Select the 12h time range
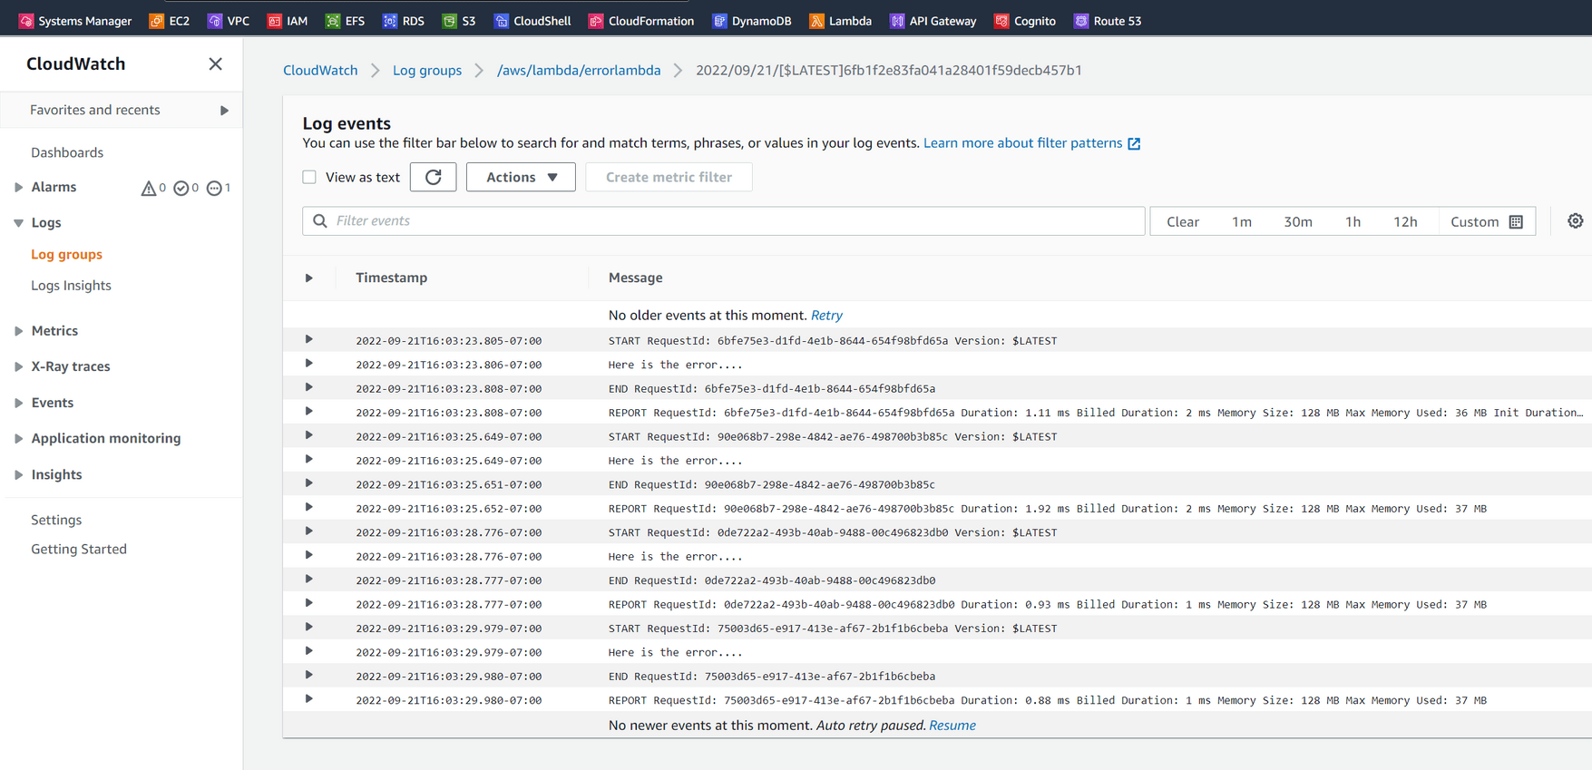 coord(1405,221)
